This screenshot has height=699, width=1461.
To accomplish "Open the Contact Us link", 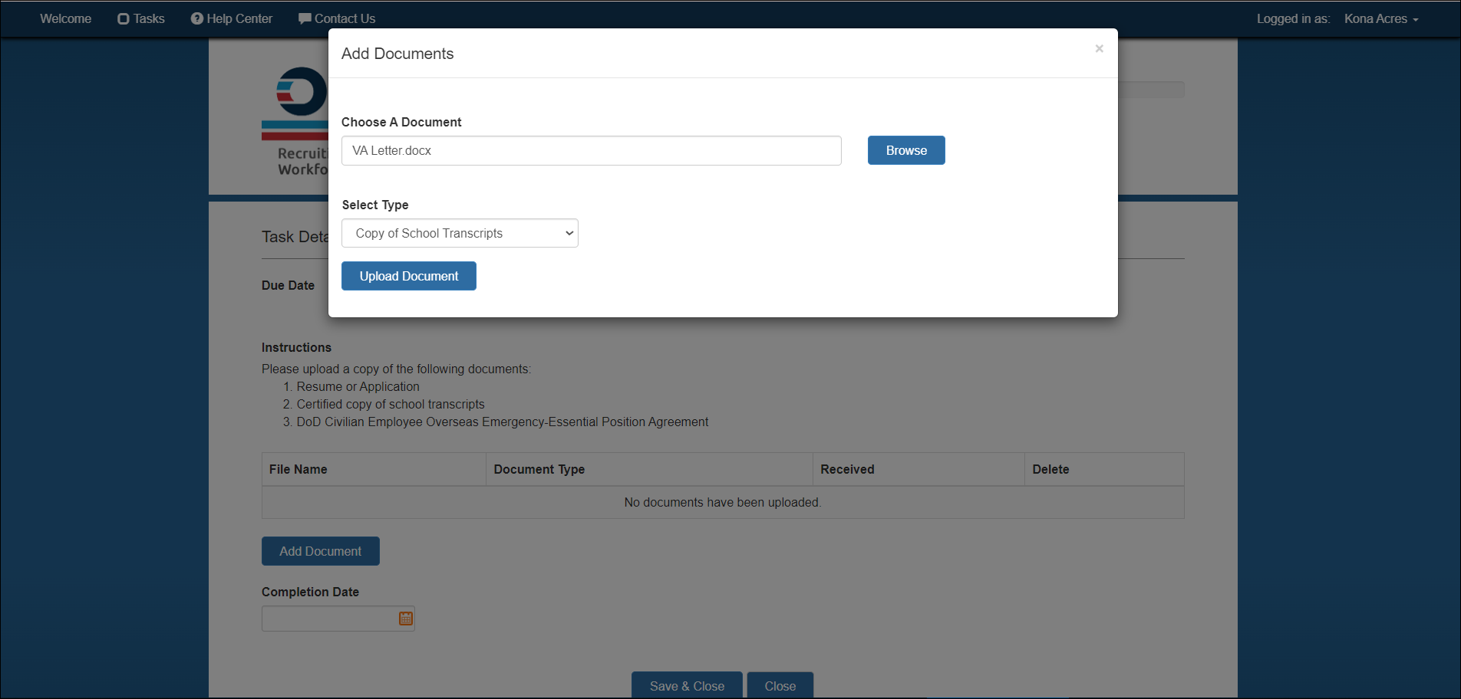I will 337,18.
